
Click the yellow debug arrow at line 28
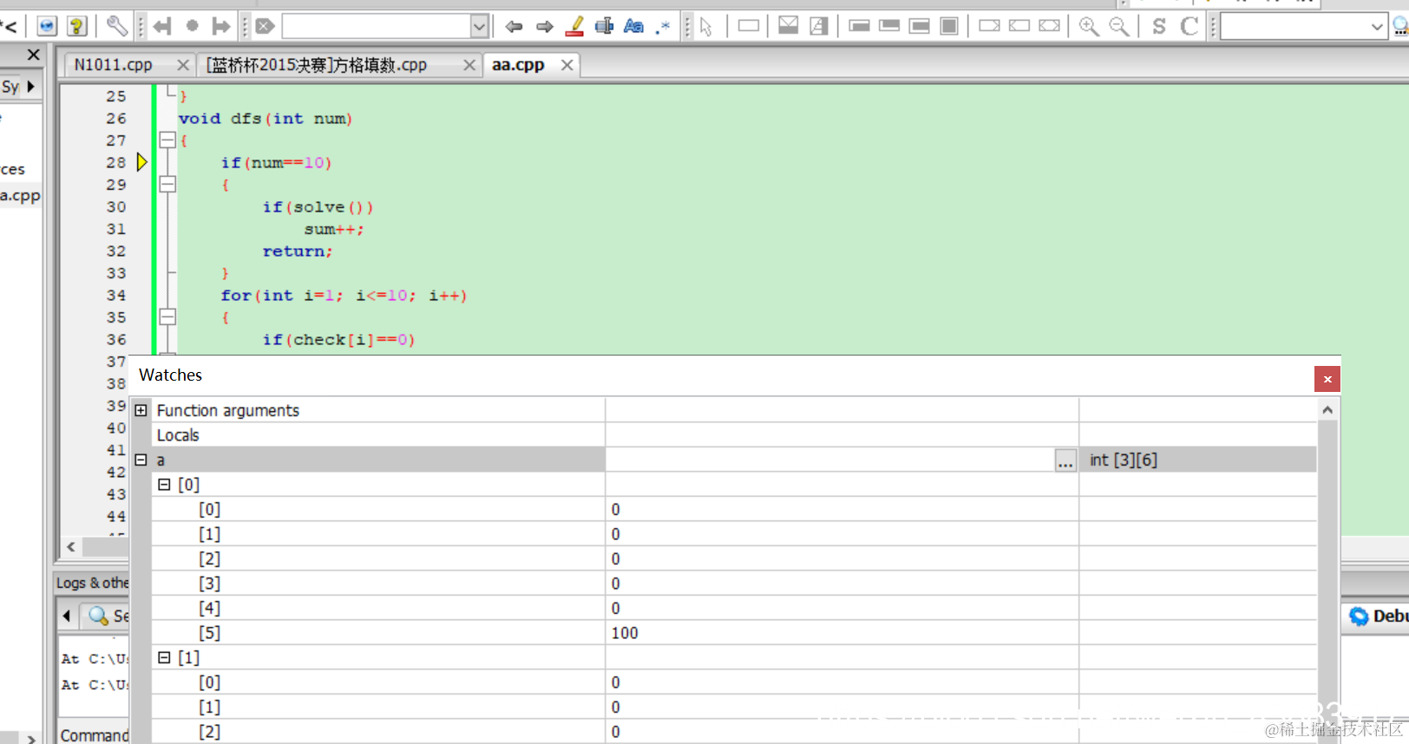pos(142,162)
